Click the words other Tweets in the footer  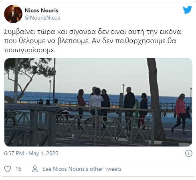click(x=105, y=169)
